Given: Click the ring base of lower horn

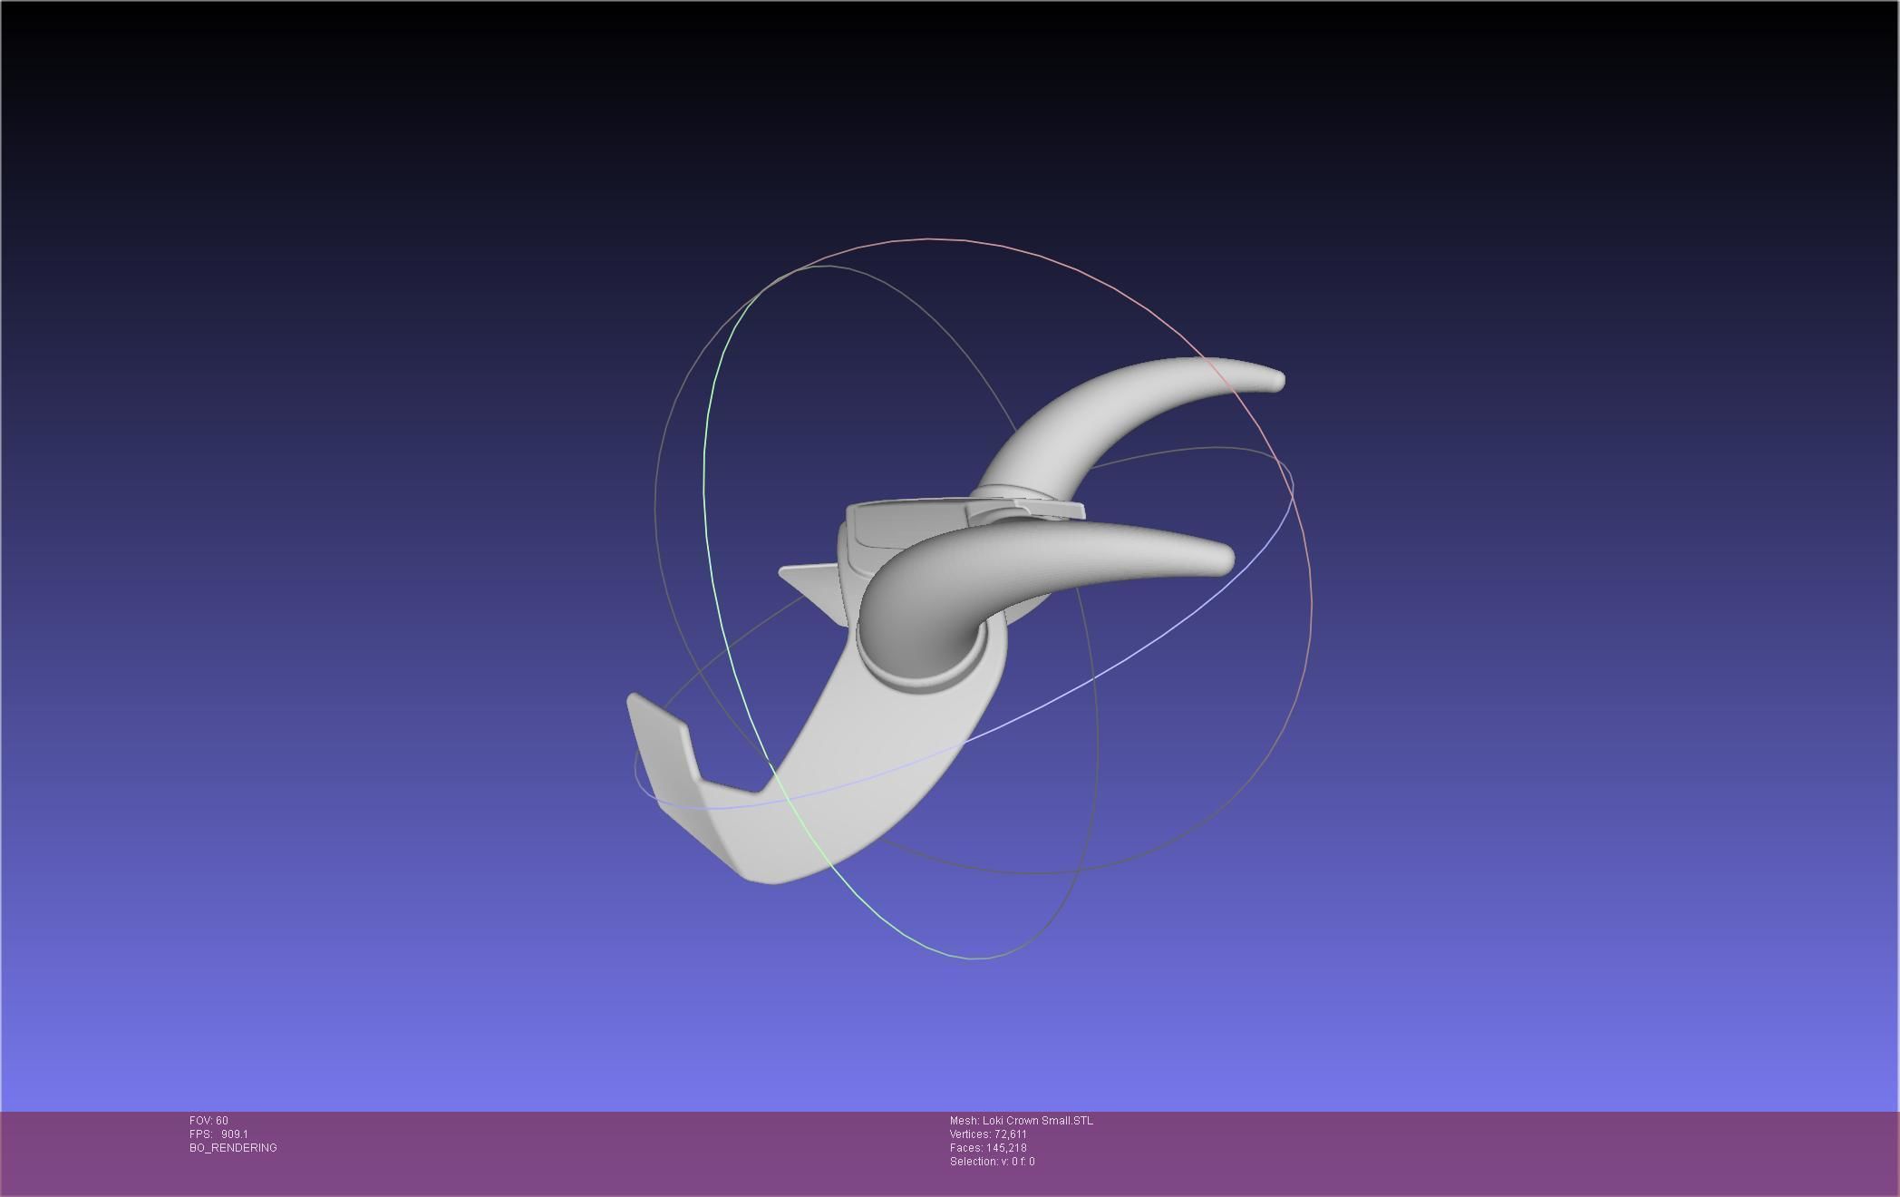Looking at the screenshot, I should coord(920,680).
